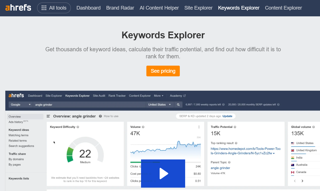Click the 135K global volume value
Viewport: 320px width, 191px height.
(297, 134)
